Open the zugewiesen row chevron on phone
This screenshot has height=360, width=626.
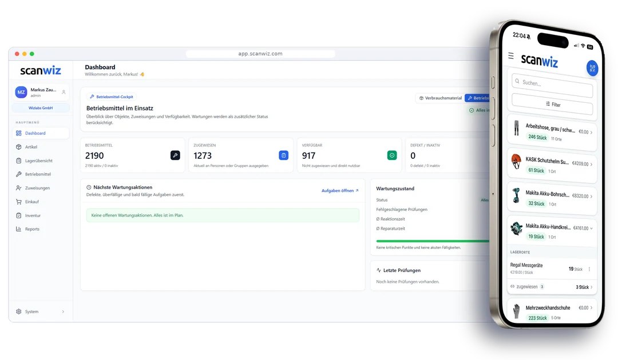tap(591, 287)
